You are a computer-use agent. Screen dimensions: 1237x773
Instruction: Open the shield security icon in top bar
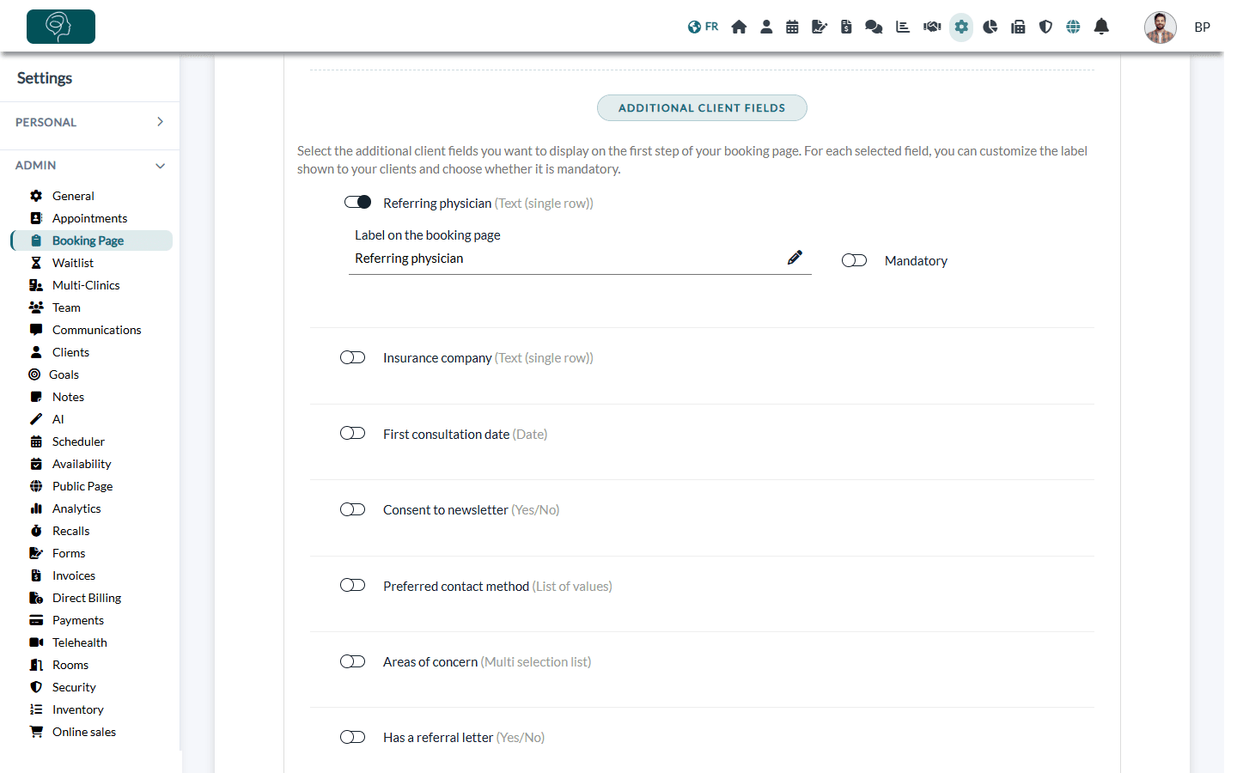pyautogui.click(x=1045, y=27)
